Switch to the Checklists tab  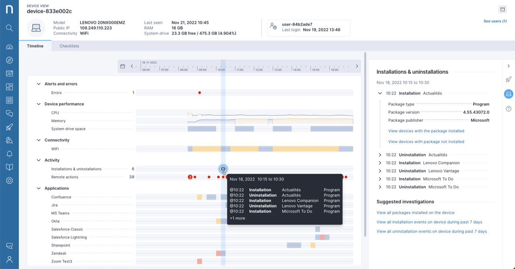[x=69, y=46]
